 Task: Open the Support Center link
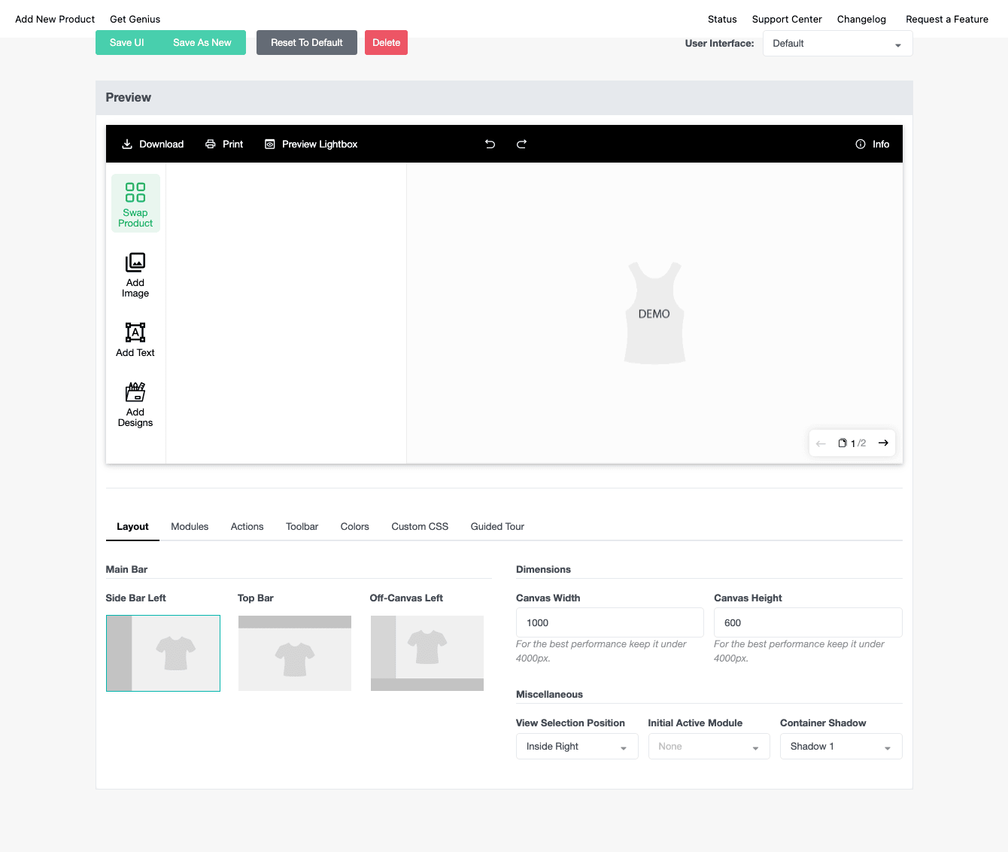point(787,20)
